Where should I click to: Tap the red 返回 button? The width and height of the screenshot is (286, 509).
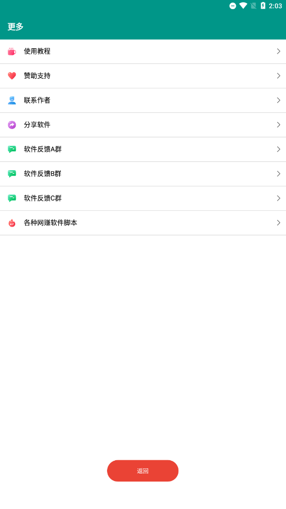143,471
